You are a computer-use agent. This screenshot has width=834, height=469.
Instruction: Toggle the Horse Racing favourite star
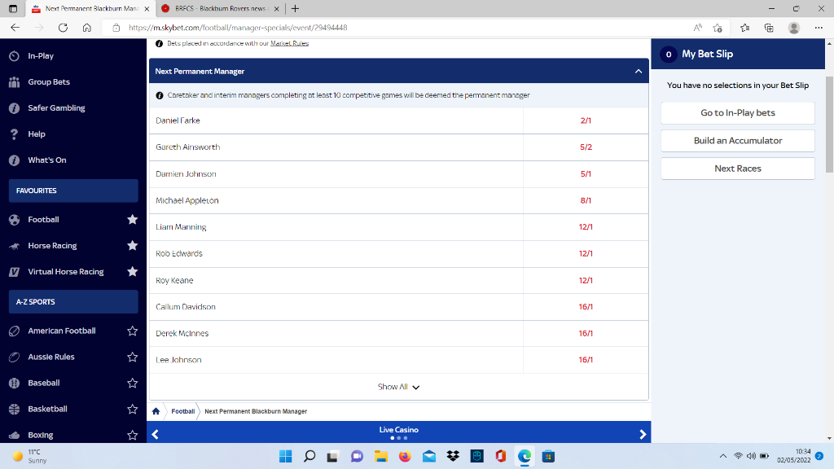(133, 246)
